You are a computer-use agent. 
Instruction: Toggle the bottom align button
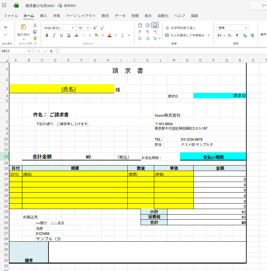(x=155, y=25)
